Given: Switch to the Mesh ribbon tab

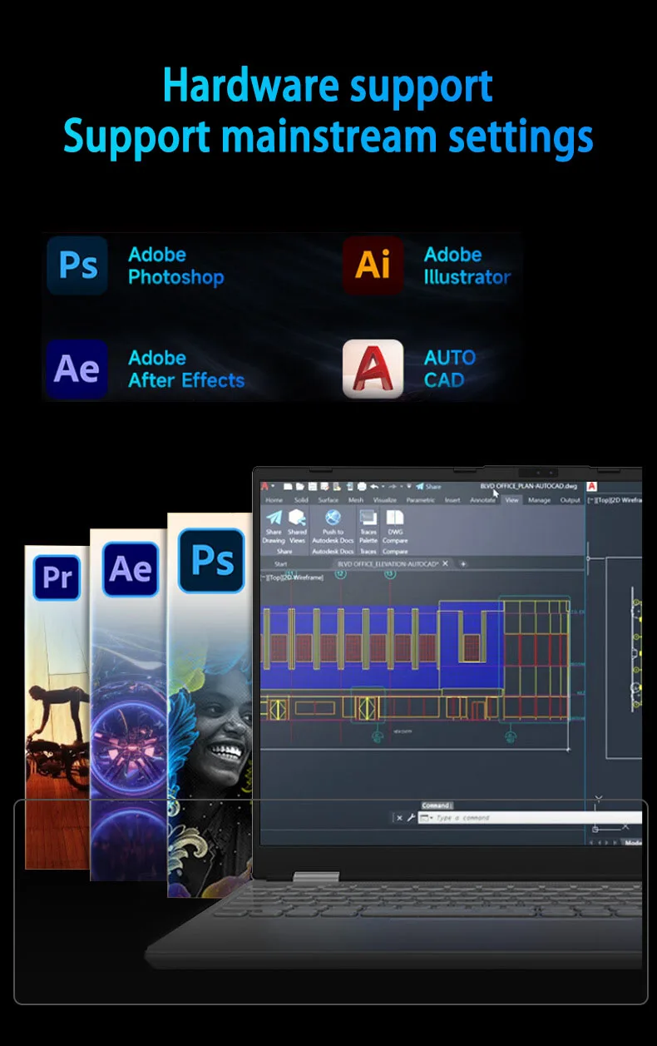Looking at the screenshot, I should pyautogui.click(x=356, y=500).
